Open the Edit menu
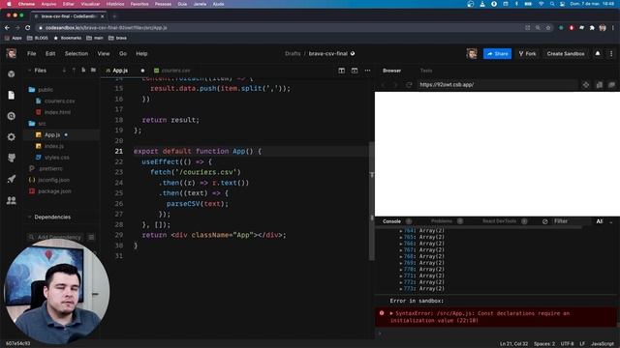The width and height of the screenshot is (620, 348). click(50, 54)
